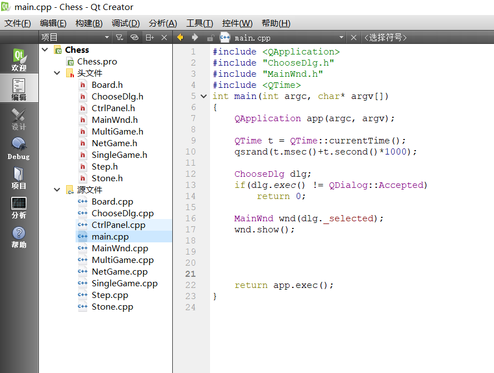Viewport: 494px width, 373px height.
Task: Select Step.cpp source file
Action: pos(109,295)
